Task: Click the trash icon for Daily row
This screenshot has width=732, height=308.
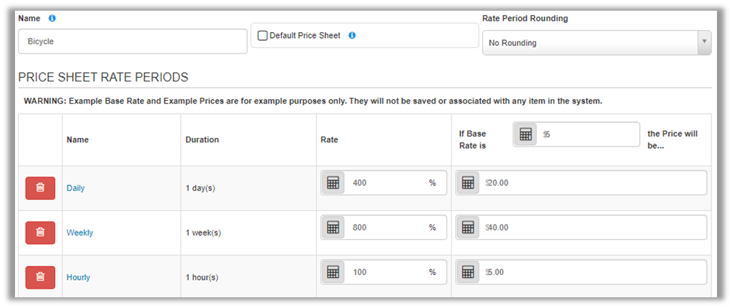Action: [x=40, y=188]
